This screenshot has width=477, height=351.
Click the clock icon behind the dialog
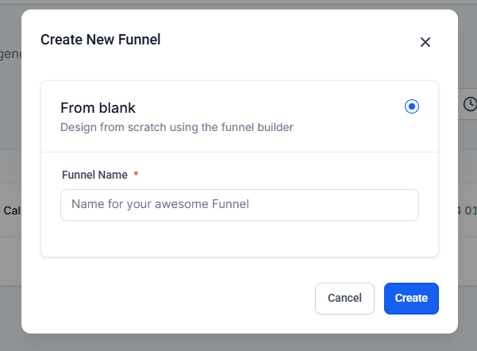click(469, 104)
